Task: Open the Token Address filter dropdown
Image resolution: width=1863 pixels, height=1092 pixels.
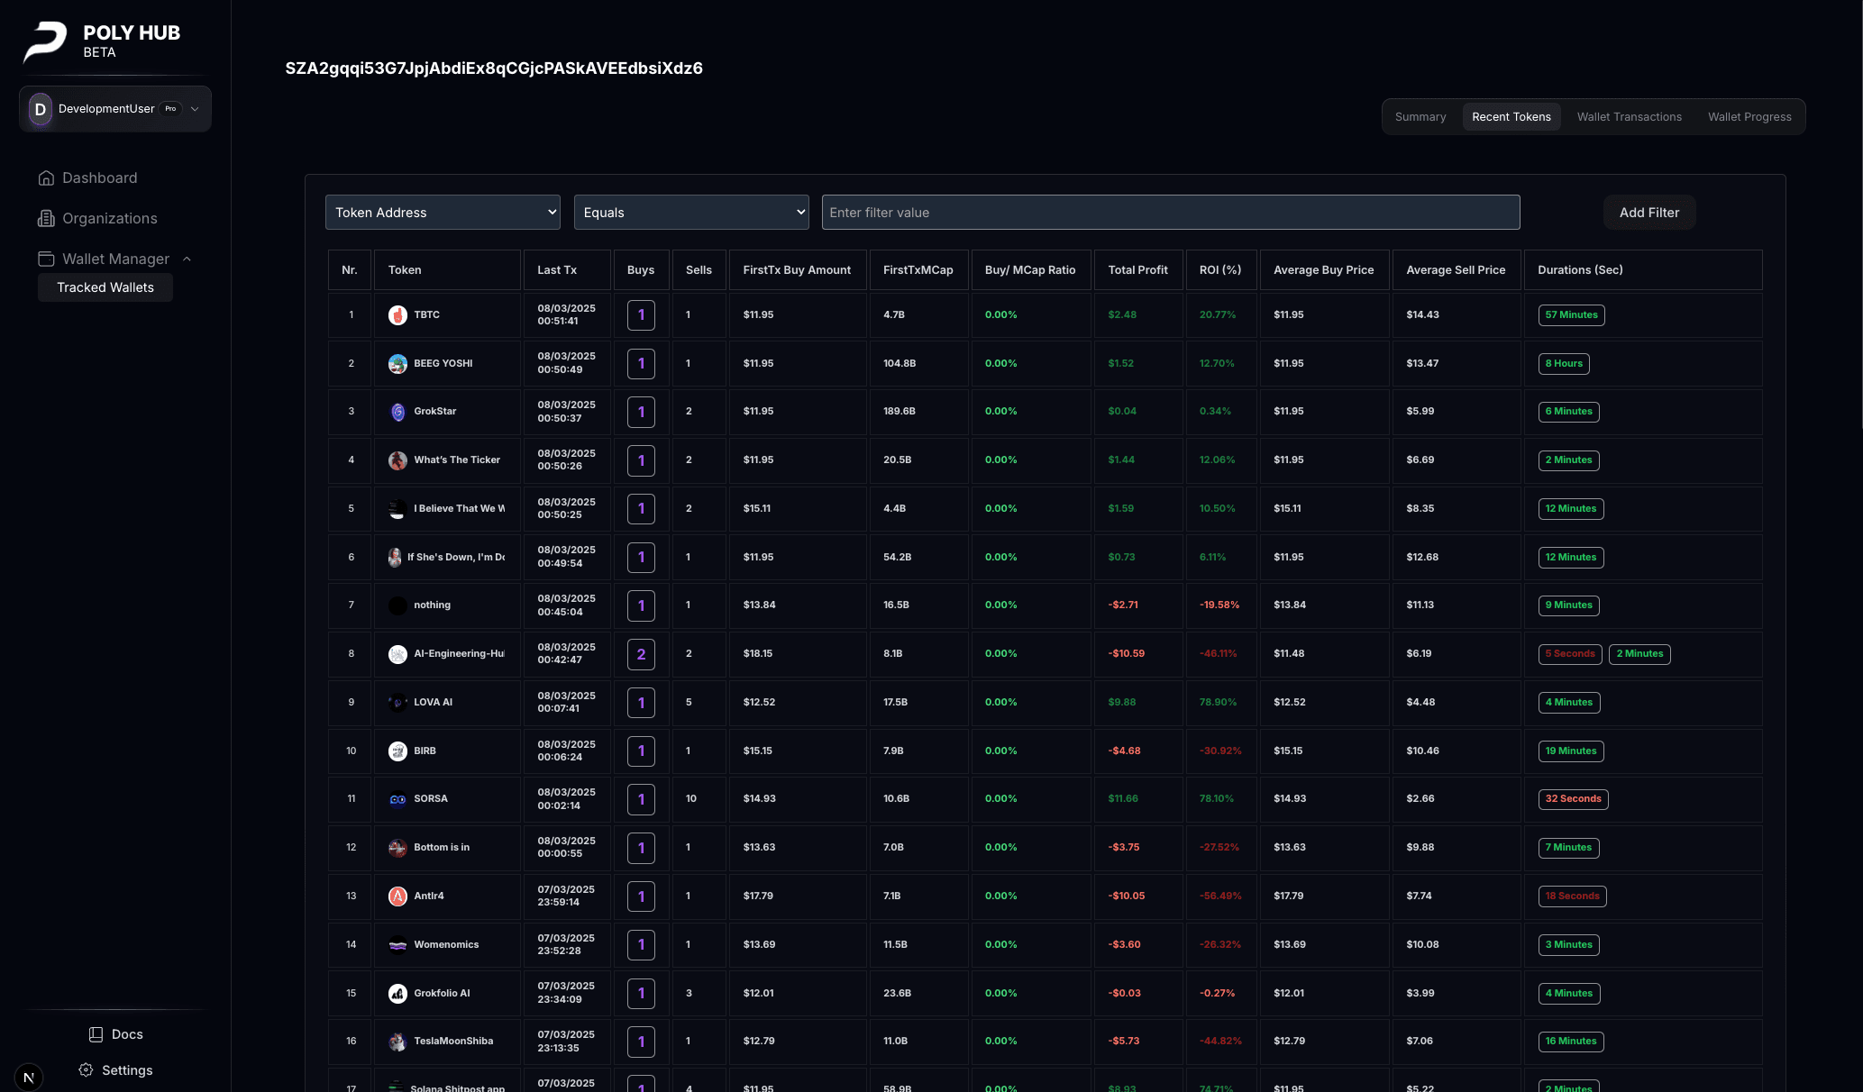Action: tap(442, 212)
